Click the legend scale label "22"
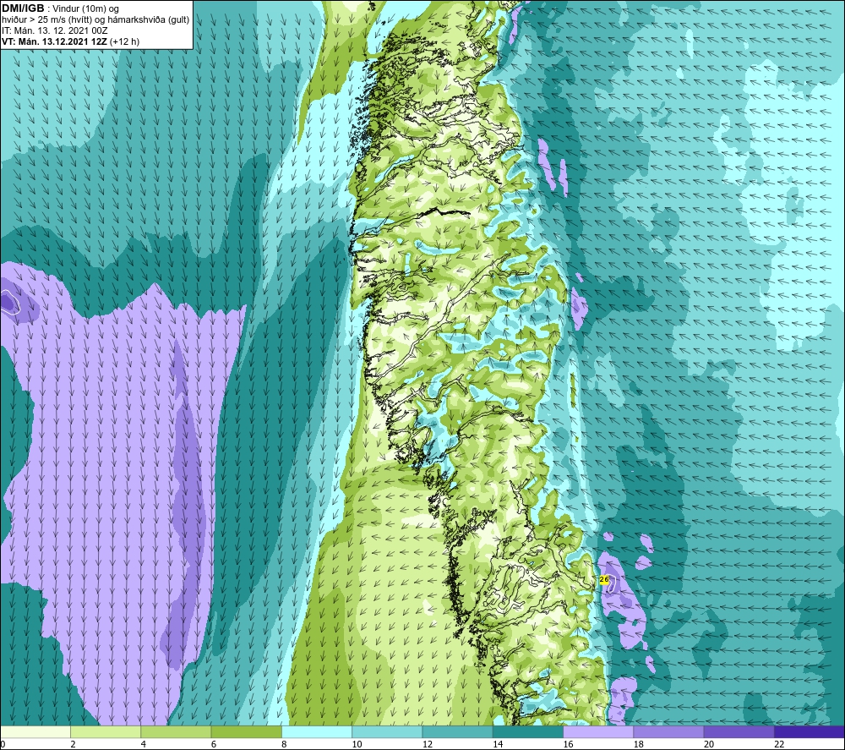 (x=779, y=744)
